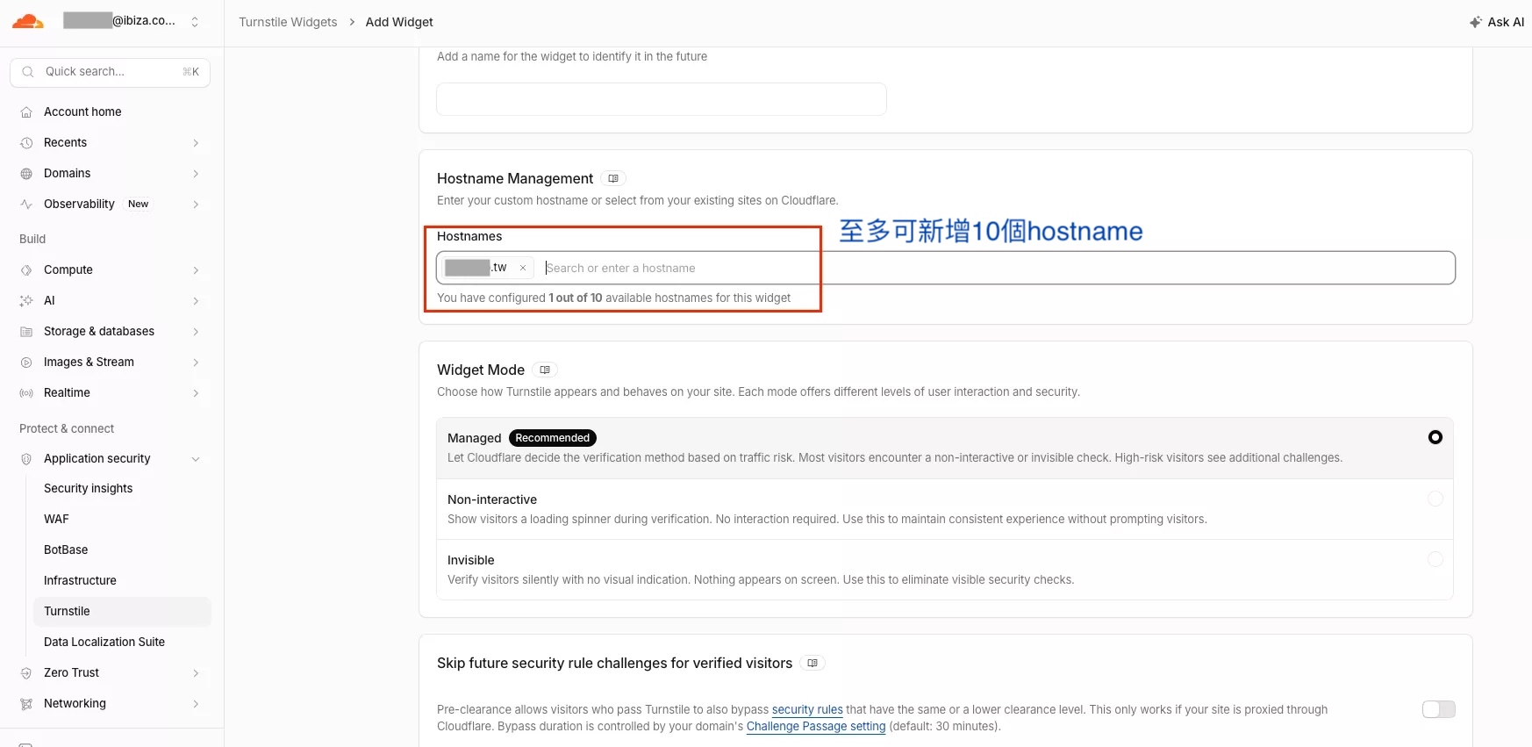Open the Challenge Passage setting link
The image size is (1532, 747).
click(x=816, y=727)
